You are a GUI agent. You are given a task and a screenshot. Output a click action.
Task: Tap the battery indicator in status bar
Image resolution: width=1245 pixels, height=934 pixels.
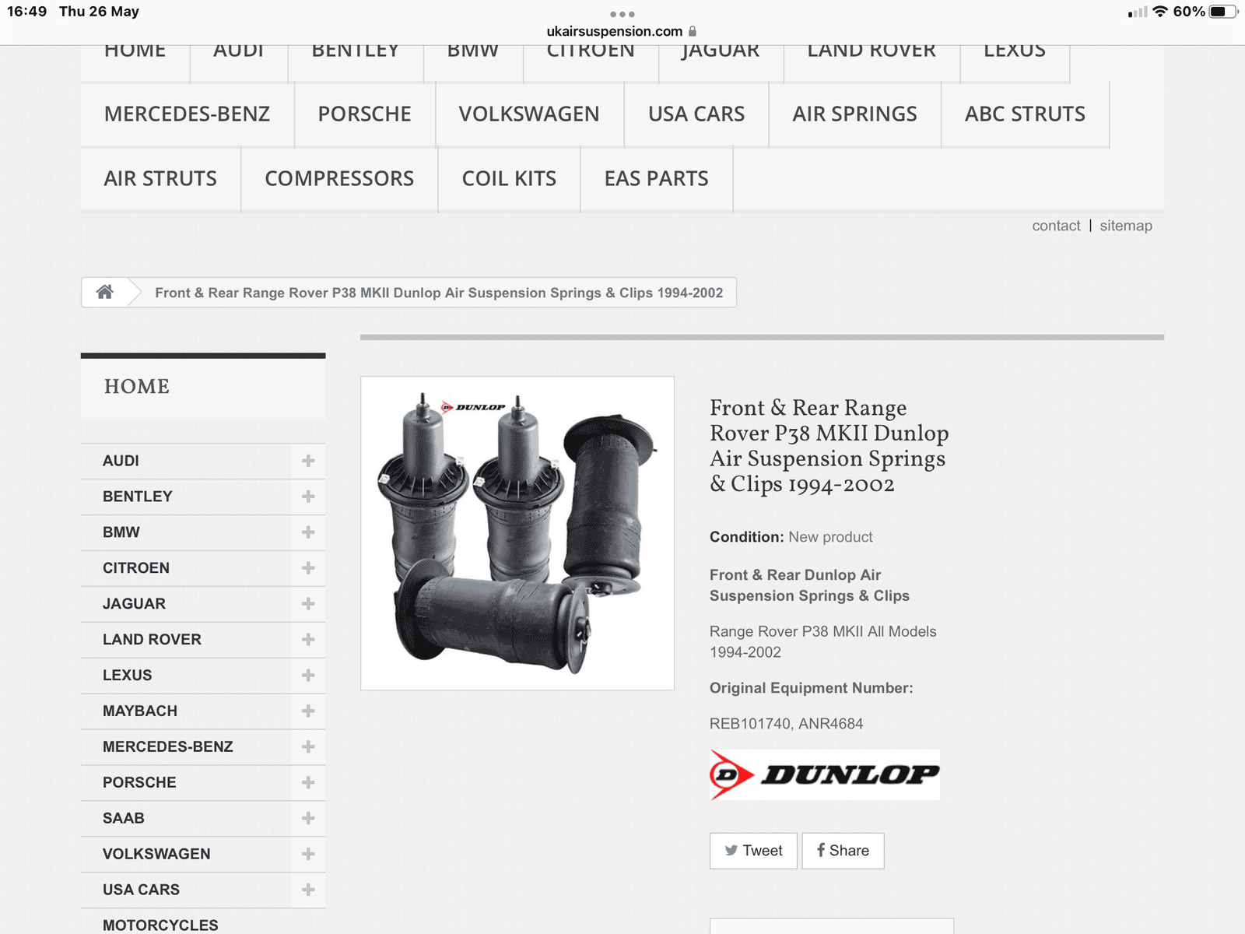click(x=1224, y=12)
